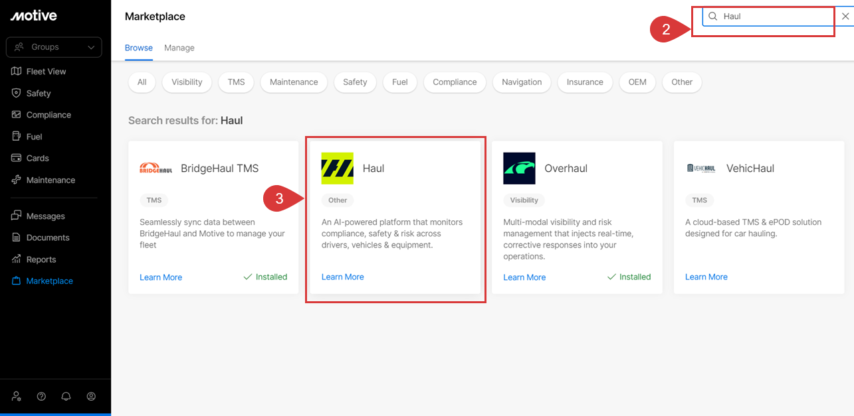This screenshot has width=854, height=416.
Task: Switch to the Manage tab
Action: (179, 48)
